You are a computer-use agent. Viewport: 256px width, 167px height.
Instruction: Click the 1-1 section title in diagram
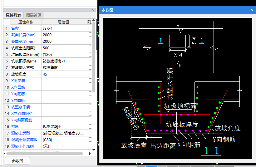pyautogui.click(x=211, y=150)
